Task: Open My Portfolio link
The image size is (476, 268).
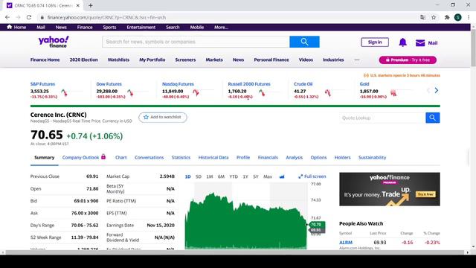Action: tap(152, 60)
